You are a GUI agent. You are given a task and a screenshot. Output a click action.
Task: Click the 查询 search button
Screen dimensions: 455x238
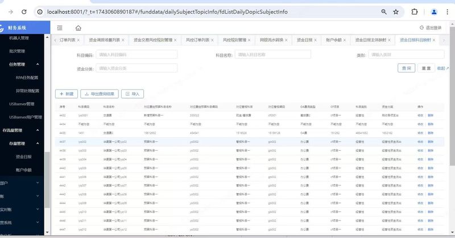[406, 68]
